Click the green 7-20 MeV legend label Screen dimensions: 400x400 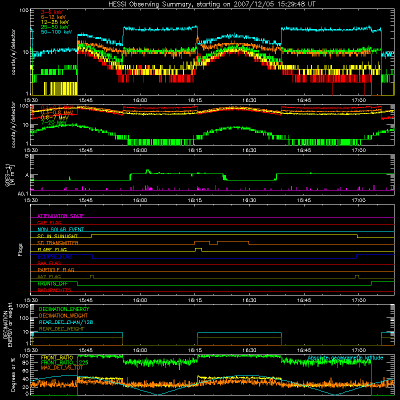click(x=53, y=122)
